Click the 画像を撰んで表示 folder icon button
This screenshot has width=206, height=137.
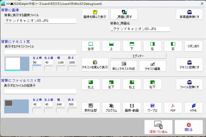(x=95, y=14)
